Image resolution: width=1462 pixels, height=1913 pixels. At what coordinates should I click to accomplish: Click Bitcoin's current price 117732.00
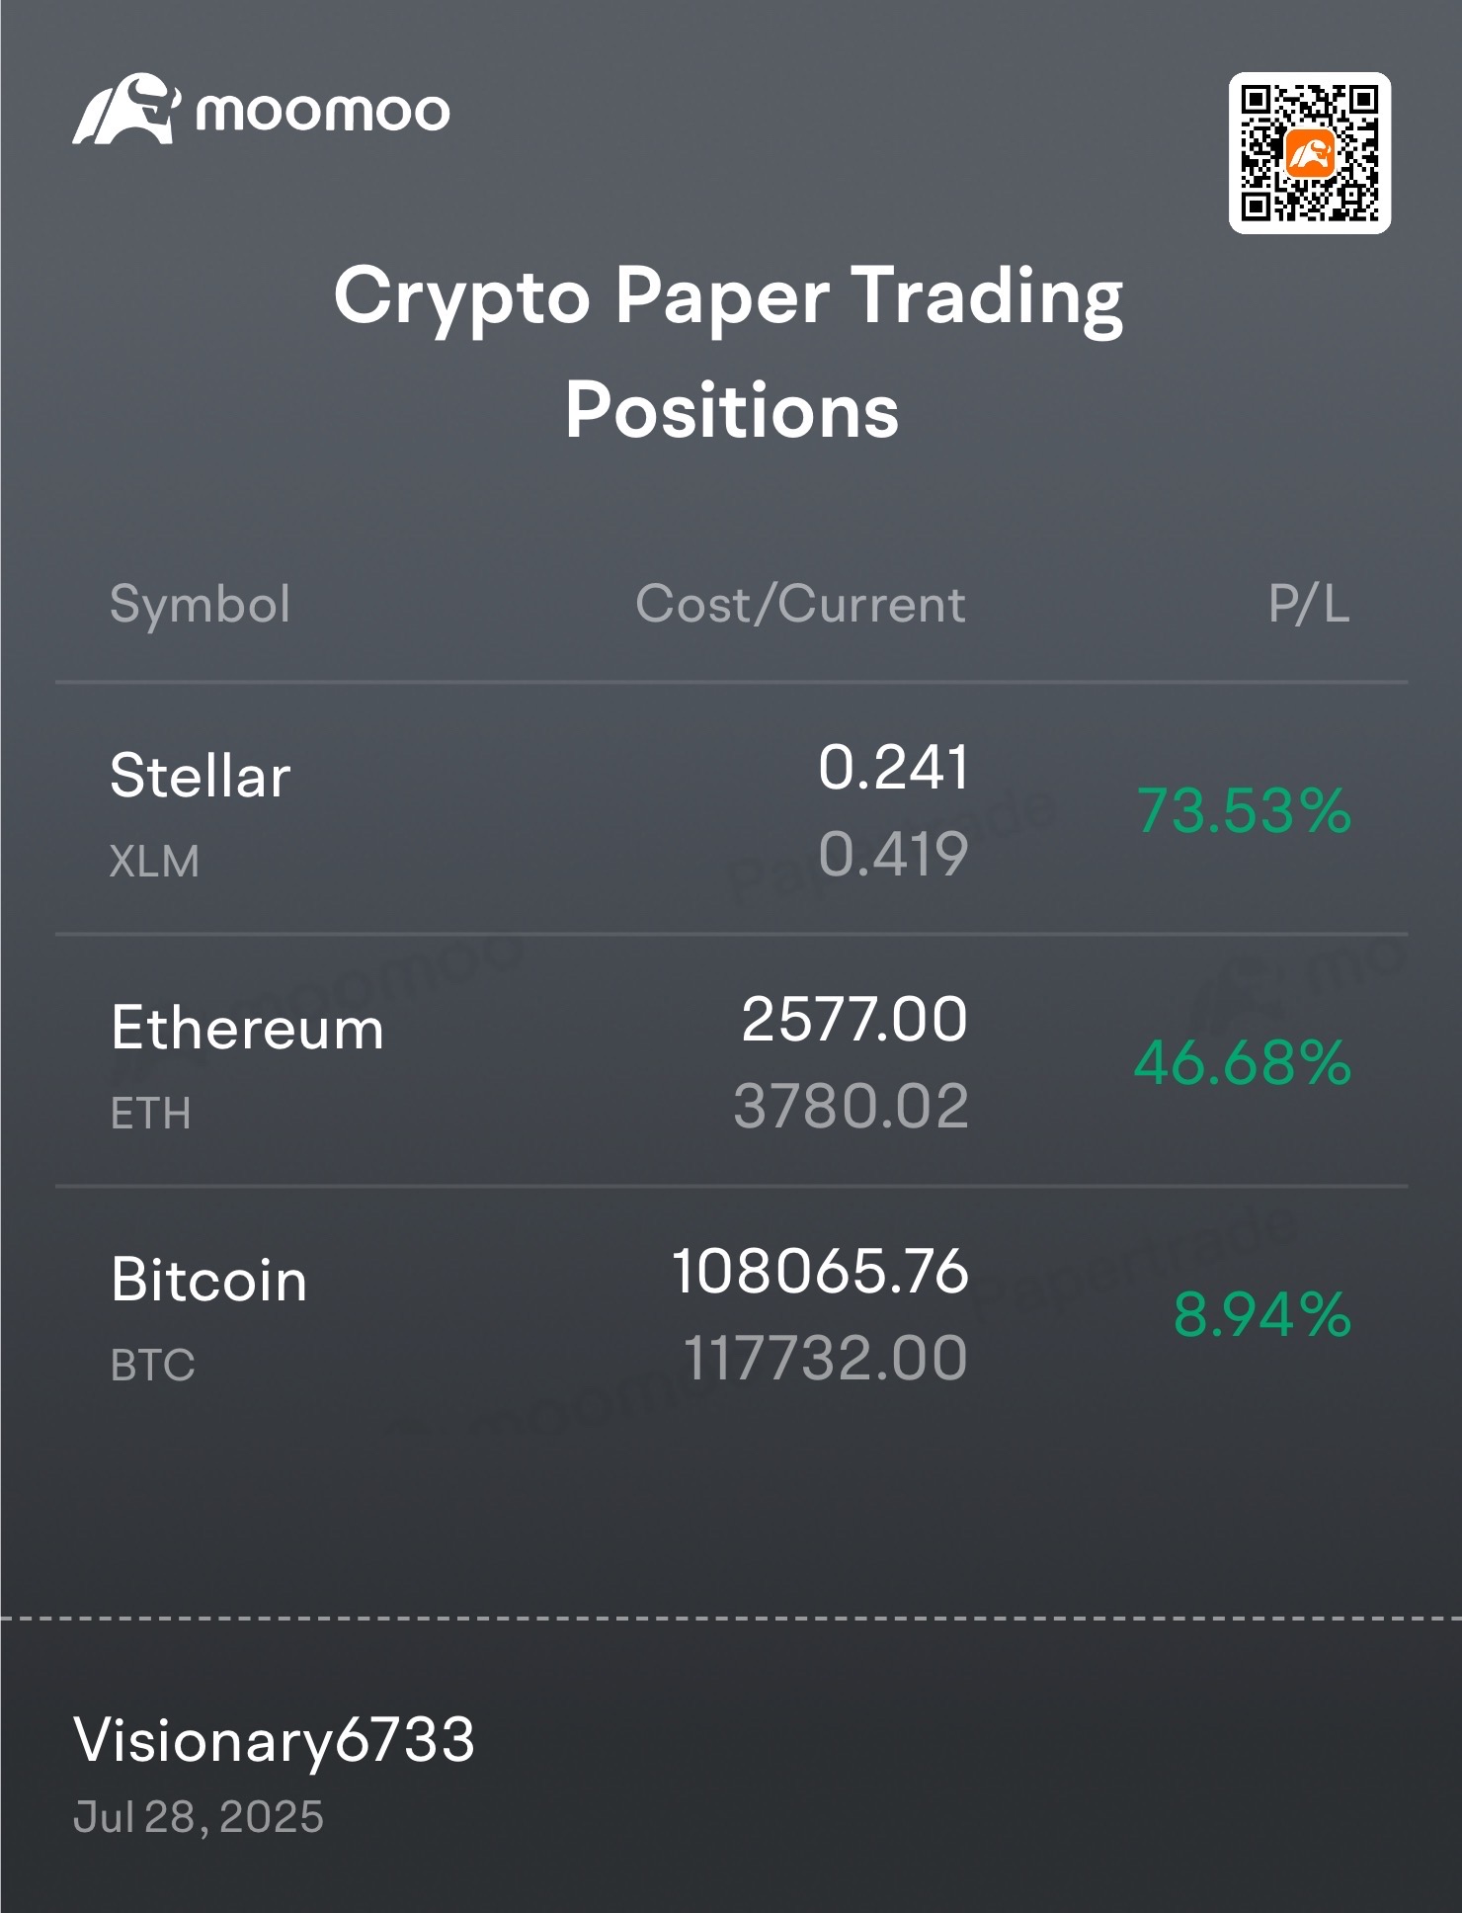826,1358
